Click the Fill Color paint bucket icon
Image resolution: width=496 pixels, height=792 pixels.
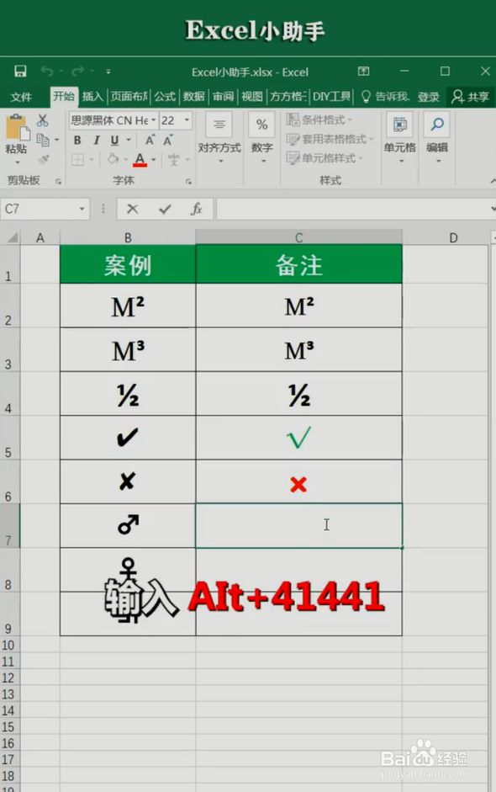[113, 160]
